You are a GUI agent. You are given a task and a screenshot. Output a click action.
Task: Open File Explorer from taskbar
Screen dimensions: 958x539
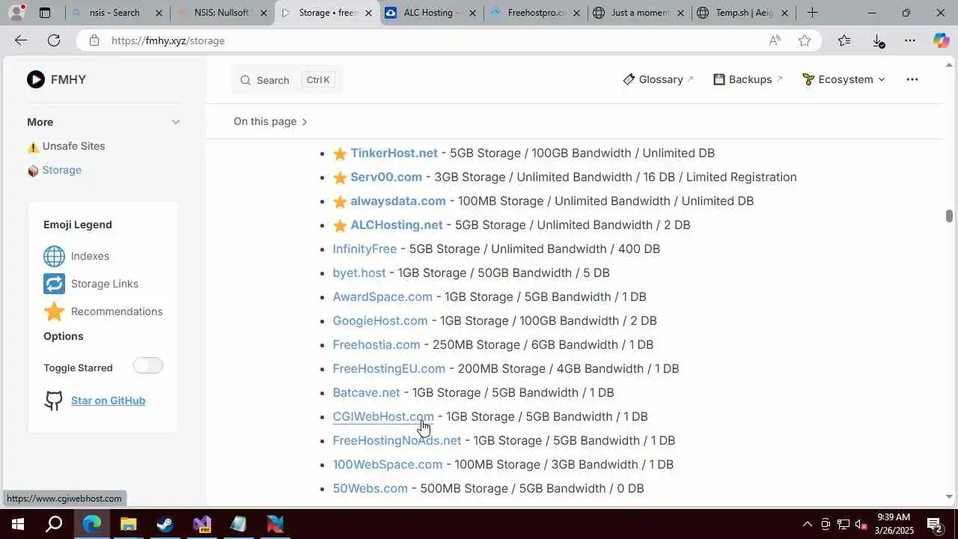[x=128, y=524]
